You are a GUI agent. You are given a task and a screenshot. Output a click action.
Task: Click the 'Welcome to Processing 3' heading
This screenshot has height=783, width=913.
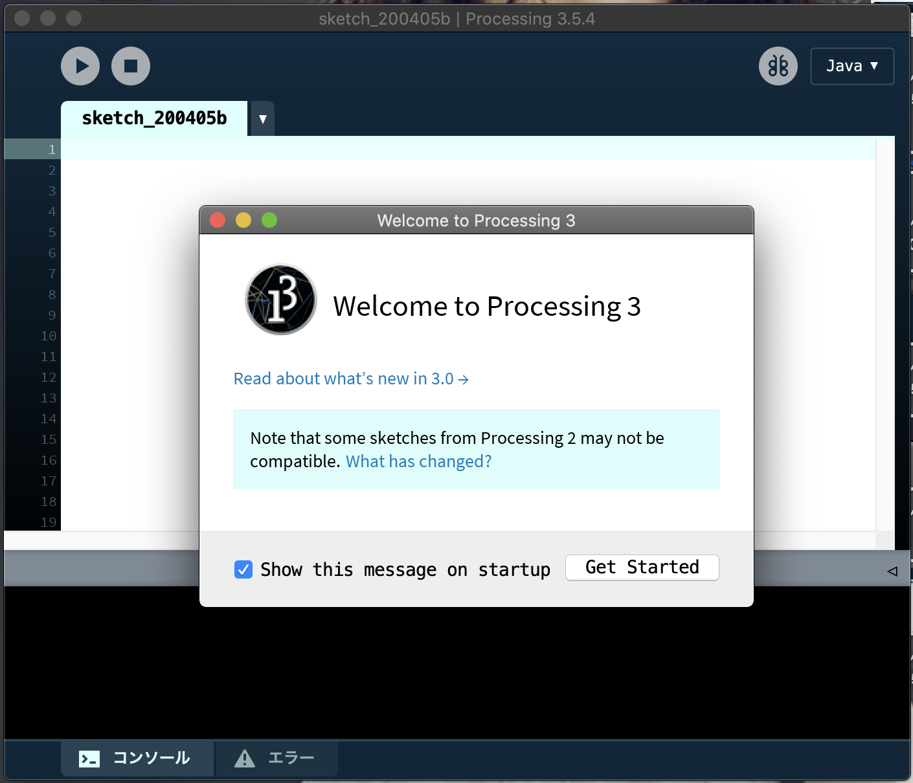[x=487, y=306]
